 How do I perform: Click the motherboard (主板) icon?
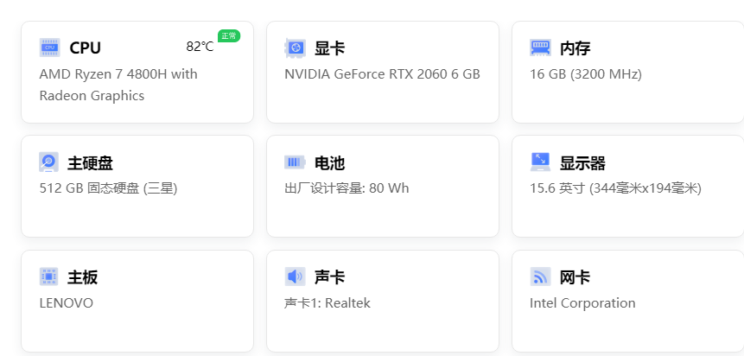tap(49, 277)
